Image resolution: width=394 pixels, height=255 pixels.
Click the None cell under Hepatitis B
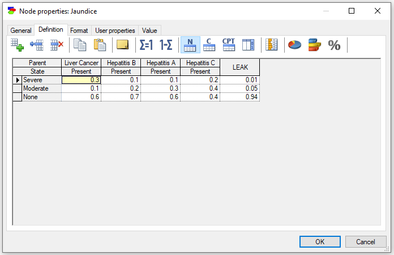click(x=121, y=97)
